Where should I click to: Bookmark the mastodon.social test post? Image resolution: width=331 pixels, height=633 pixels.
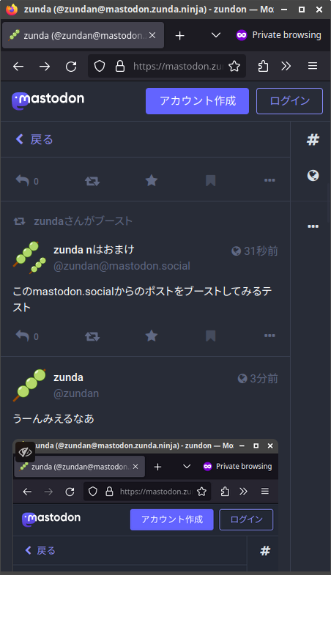(x=210, y=336)
